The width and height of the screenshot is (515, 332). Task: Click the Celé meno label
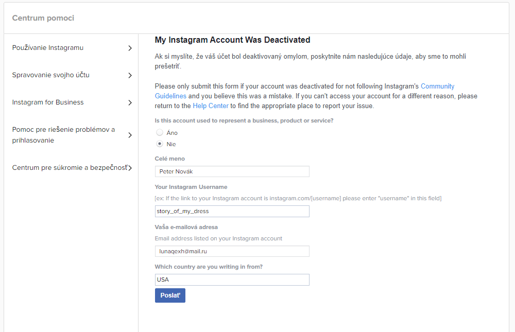170,159
